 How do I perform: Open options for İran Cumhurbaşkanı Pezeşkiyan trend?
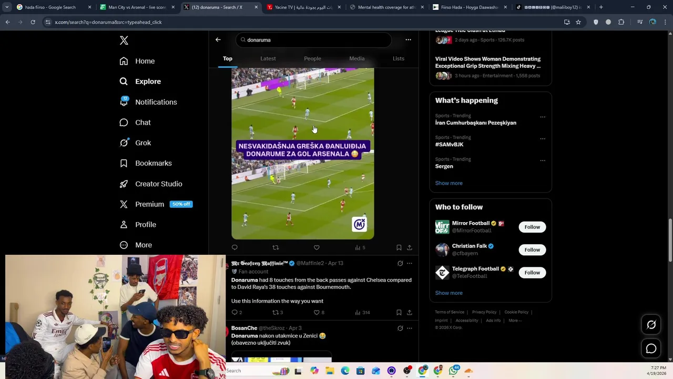pyautogui.click(x=543, y=117)
